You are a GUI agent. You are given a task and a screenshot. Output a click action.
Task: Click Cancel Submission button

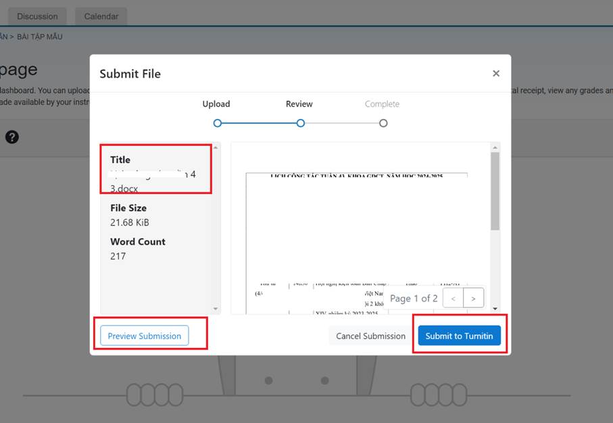pyautogui.click(x=370, y=336)
